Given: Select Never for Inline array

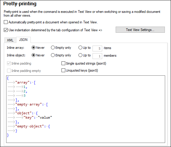Looking at the screenshot, I should (x=33, y=48).
